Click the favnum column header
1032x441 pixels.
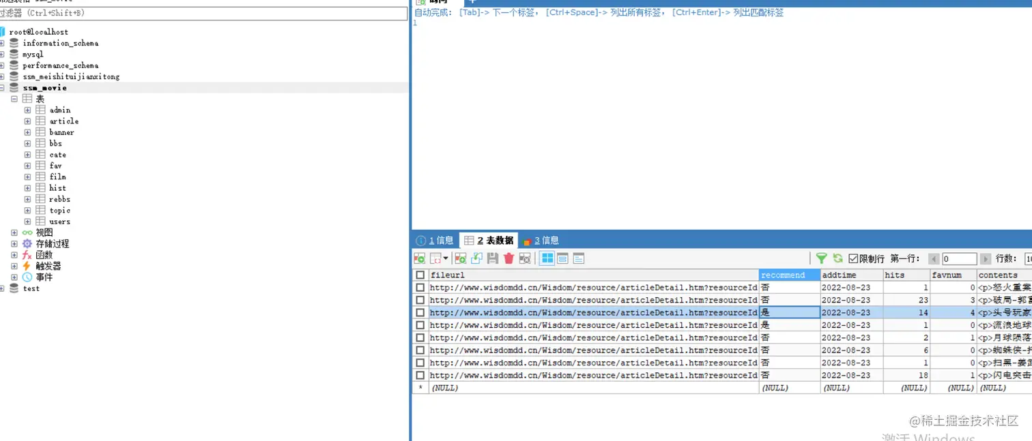(953, 275)
